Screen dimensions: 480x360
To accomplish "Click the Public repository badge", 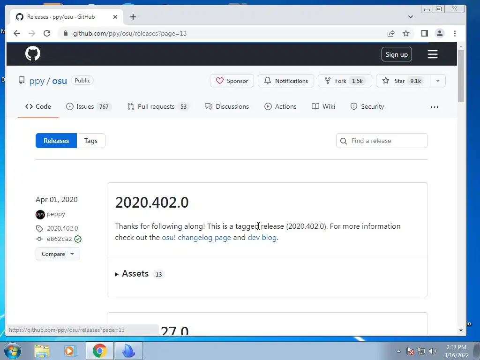I will [82, 81].
